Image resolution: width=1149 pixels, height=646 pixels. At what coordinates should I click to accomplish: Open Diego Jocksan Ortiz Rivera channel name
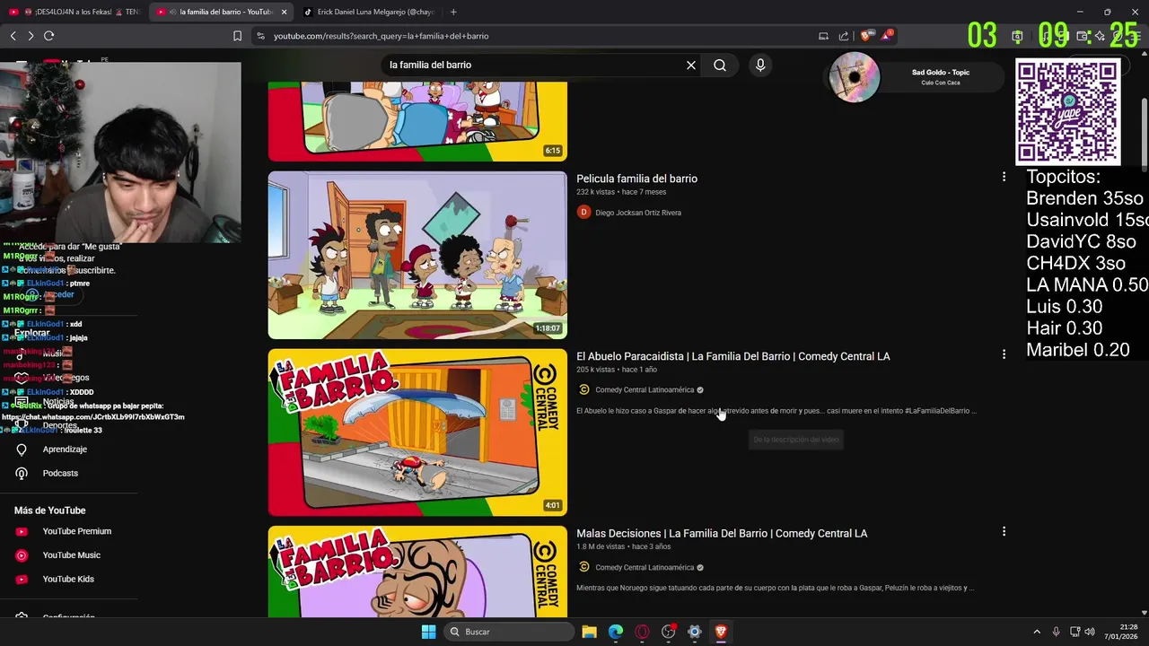pos(638,213)
